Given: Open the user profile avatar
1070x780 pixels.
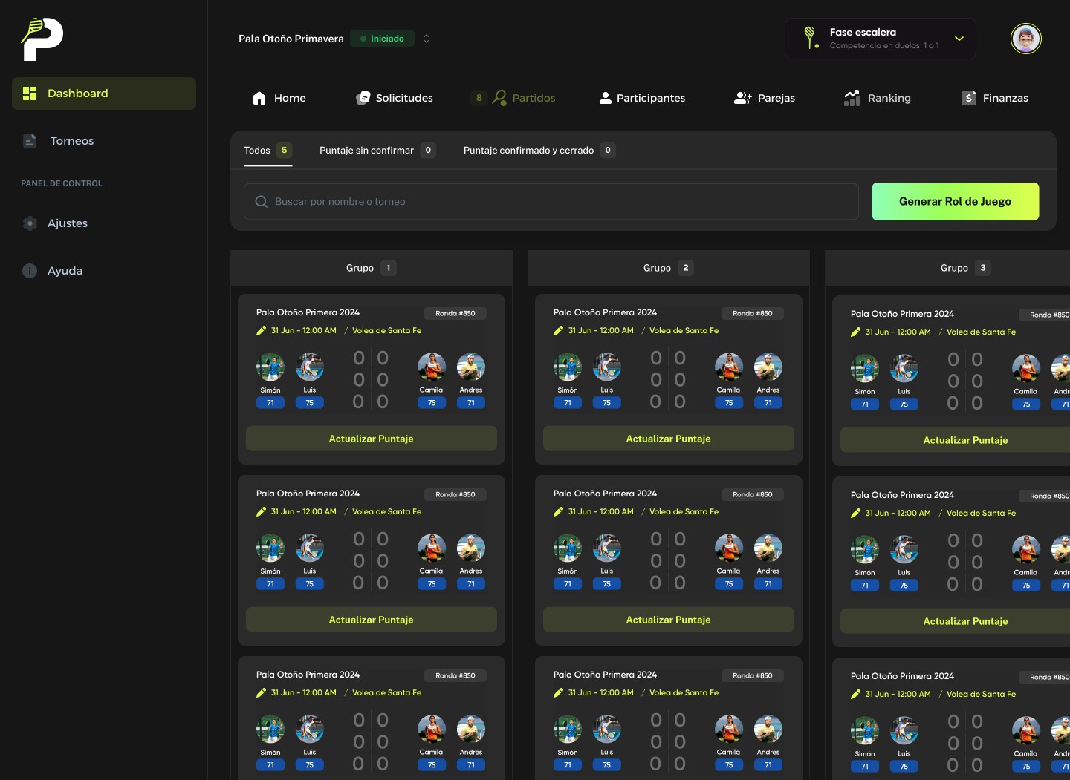Looking at the screenshot, I should pyautogui.click(x=1026, y=39).
